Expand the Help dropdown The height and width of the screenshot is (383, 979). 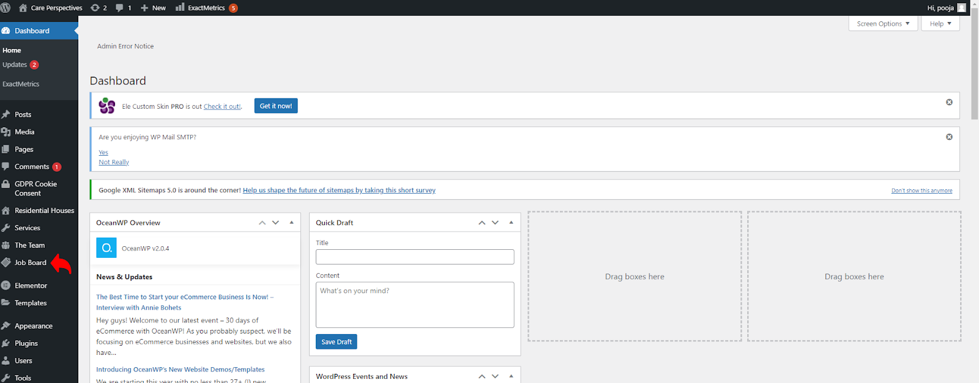940,24
